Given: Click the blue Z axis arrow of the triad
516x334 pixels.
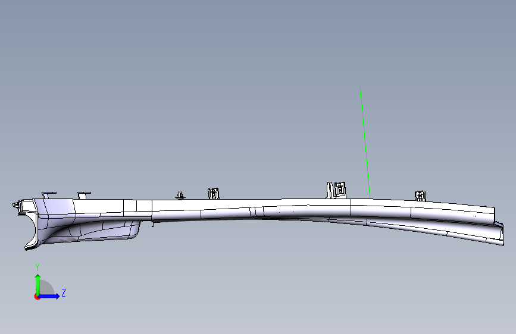Looking at the screenshot, I should click(49, 296).
